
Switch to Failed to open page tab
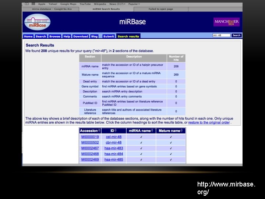point(161,9)
